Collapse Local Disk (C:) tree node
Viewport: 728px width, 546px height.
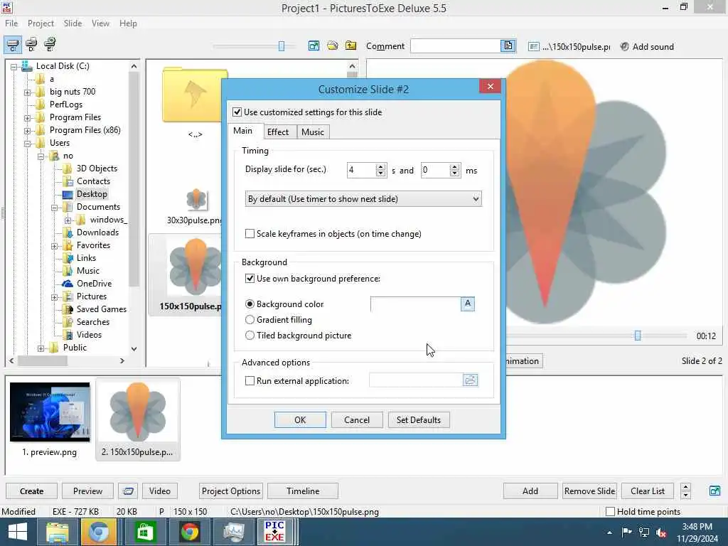coord(14,67)
